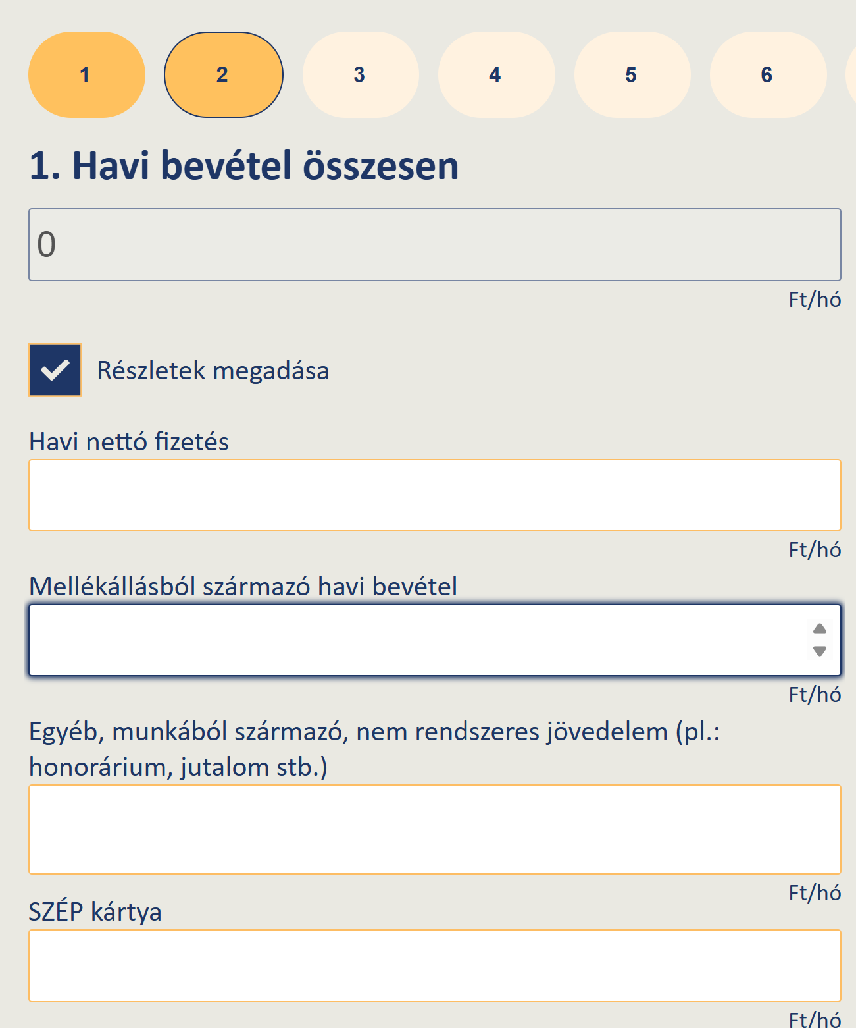The height and width of the screenshot is (1028, 856).
Task: Click the Havi nettó fizetés label
Action: (129, 442)
